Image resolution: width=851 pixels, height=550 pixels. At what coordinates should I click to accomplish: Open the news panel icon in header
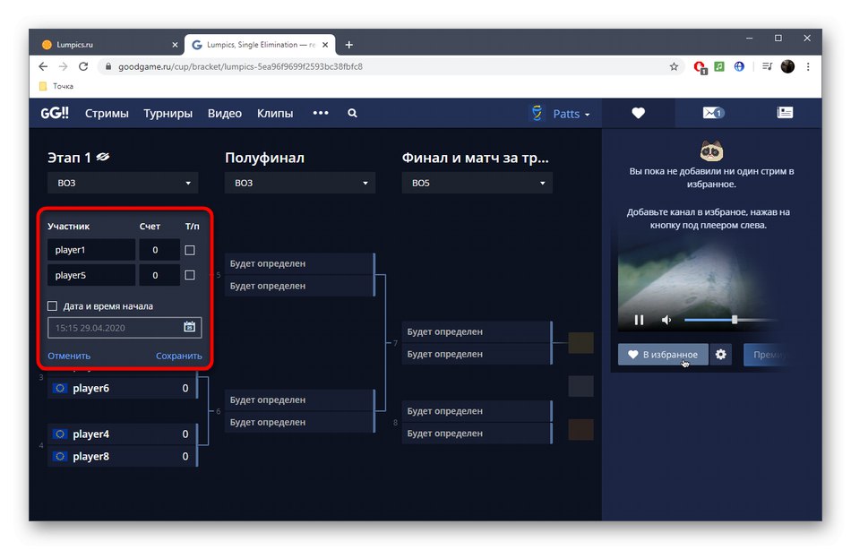(785, 112)
